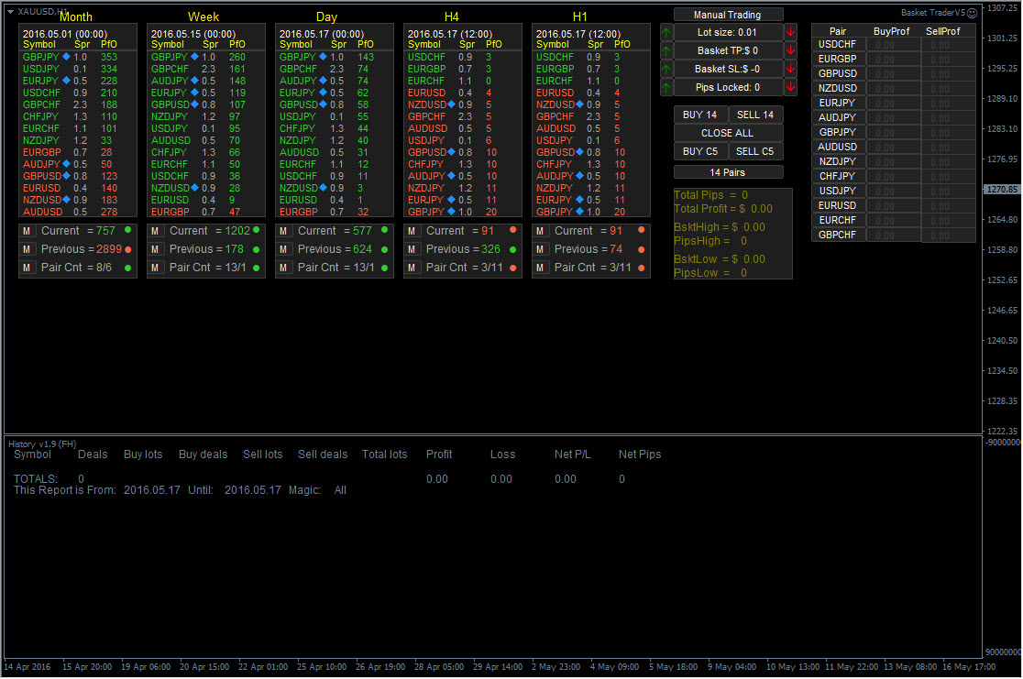The image size is (1023, 679).
Task: Decrease Pips Locked with red down arrow
Action: pos(790,87)
